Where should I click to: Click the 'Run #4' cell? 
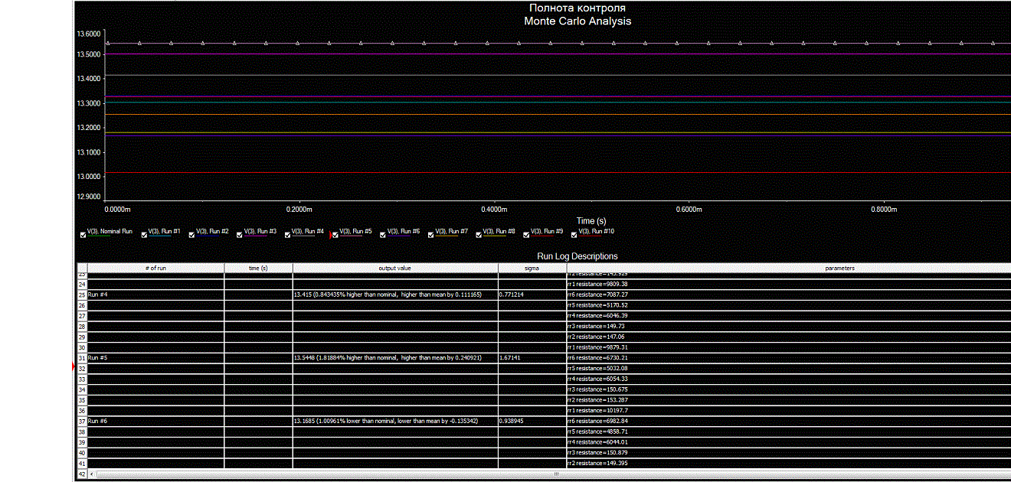click(x=155, y=295)
